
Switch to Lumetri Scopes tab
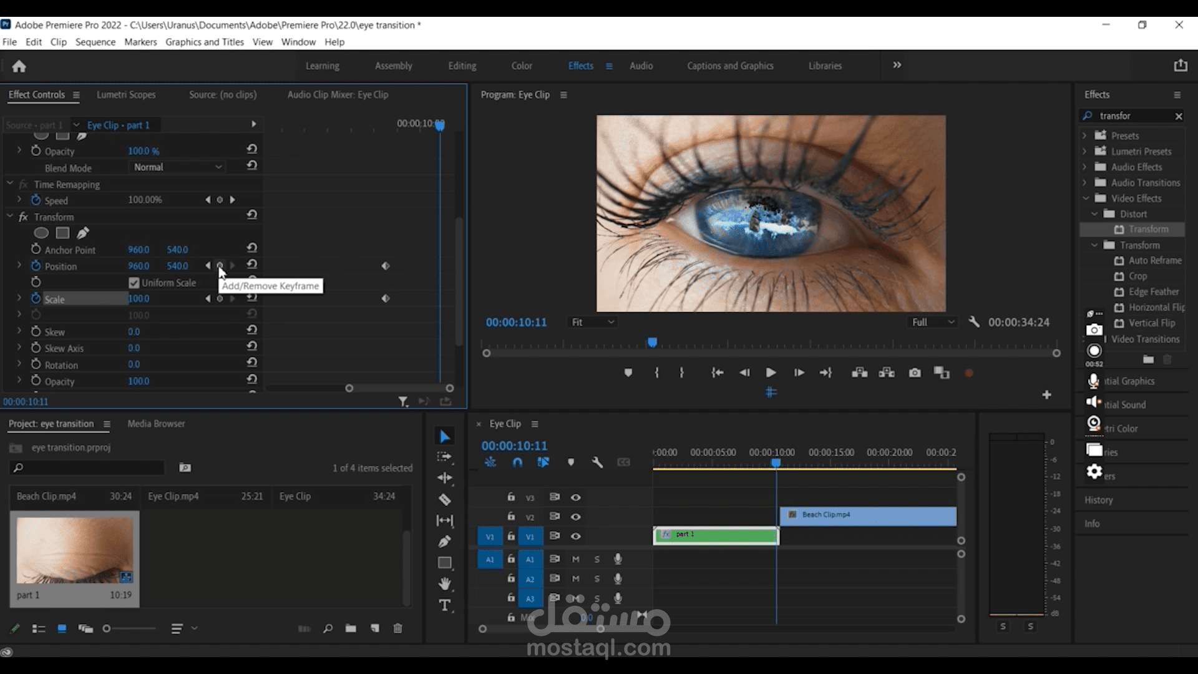tap(126, 95)
